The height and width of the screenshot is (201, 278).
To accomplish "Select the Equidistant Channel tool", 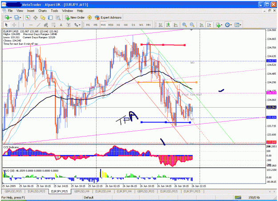I will tap(46, 25).
